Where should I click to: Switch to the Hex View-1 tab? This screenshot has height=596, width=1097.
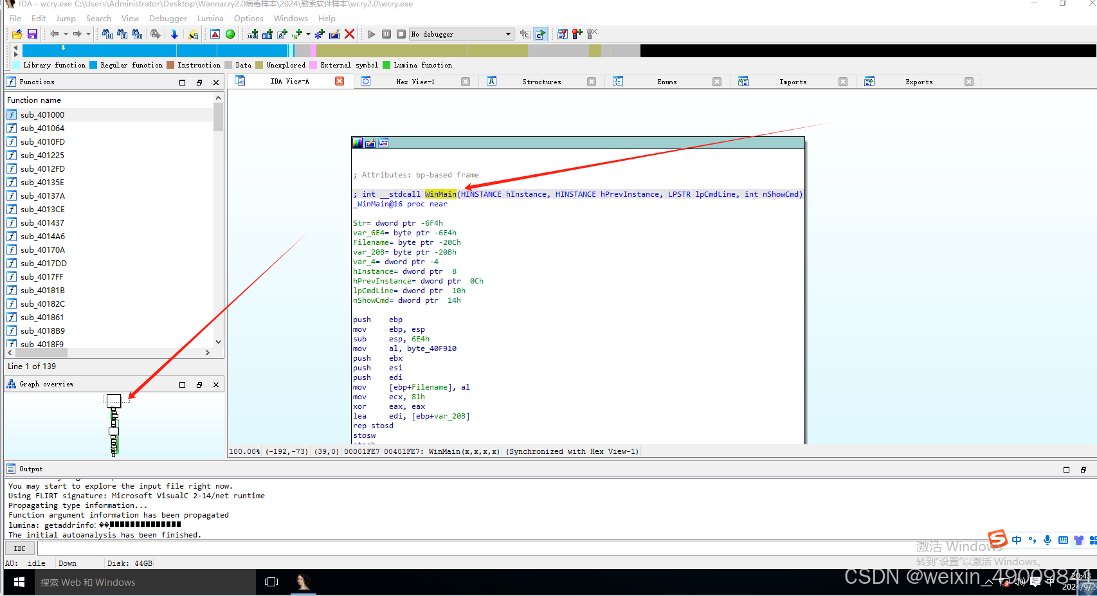click(x=415, y=82)
